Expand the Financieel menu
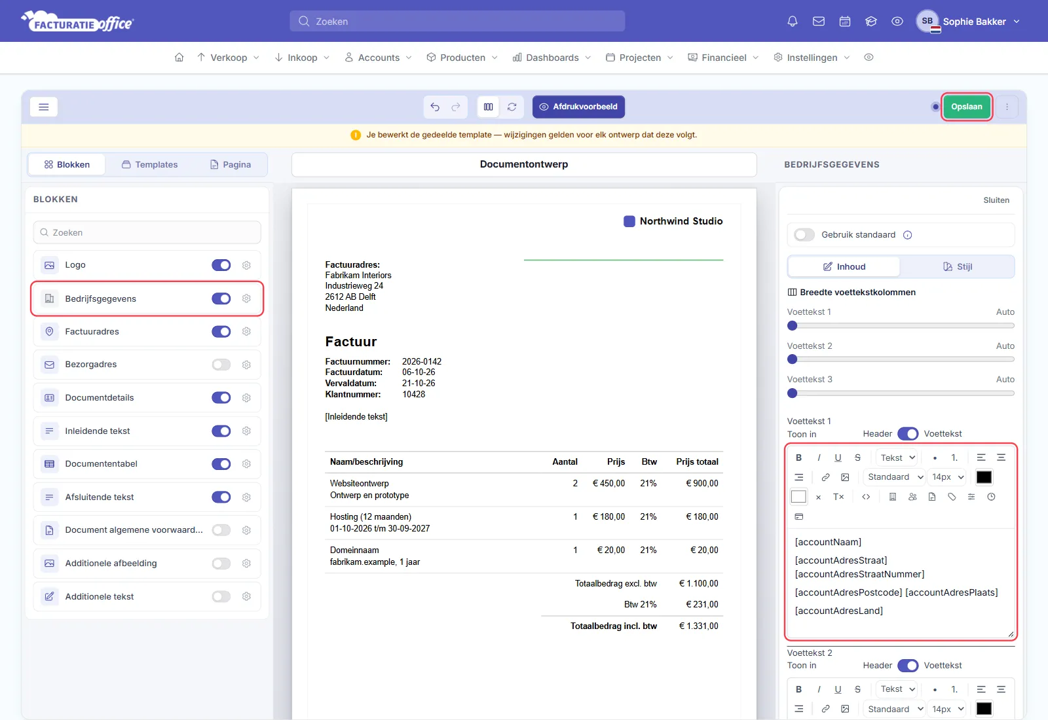1048x720 pixels. pos(723,58)
